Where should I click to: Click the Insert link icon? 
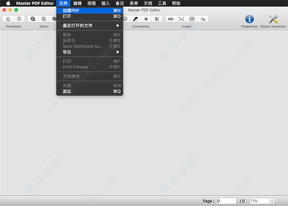click(170, 19)
